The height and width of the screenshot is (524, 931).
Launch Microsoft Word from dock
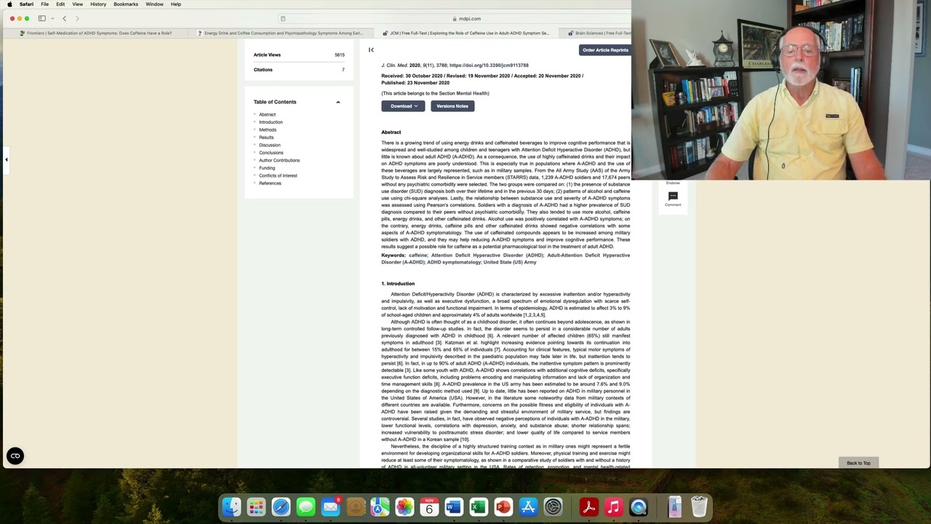point(454,507)
